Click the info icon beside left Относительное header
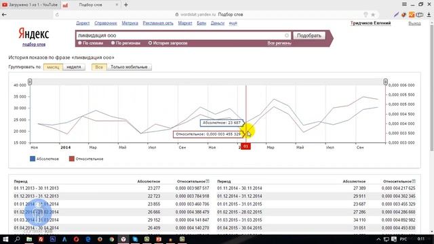 pos(208,181)
